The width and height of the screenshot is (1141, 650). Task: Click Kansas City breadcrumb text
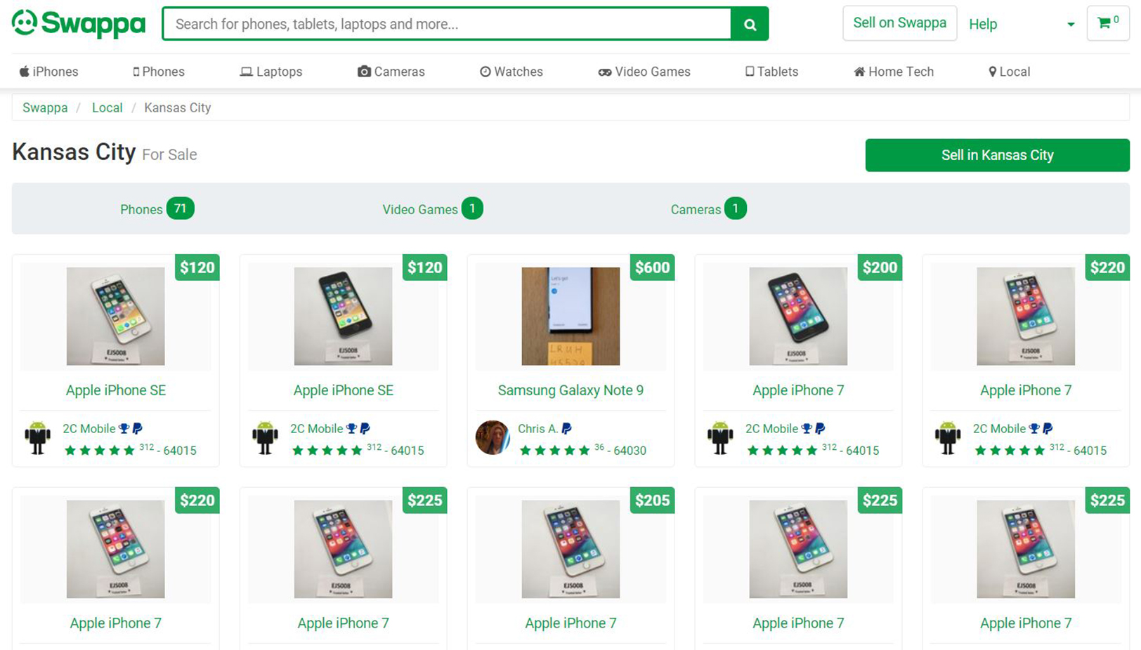(178, 108)
